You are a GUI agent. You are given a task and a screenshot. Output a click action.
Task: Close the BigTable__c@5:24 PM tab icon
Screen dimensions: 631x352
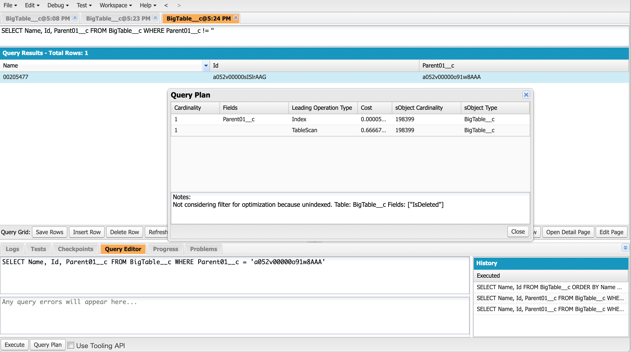click(x=236, y=18)
